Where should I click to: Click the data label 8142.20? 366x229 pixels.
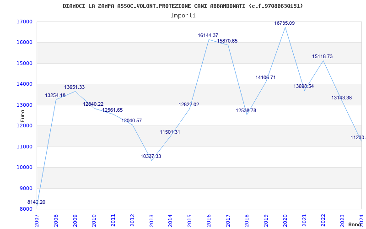(x=37, y=202)
